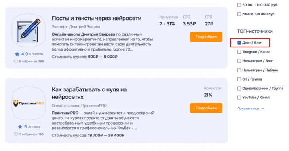Check the 50 001 - 100 000 руб. option
The height and width of the screenshot is (151, 289).
239,5
